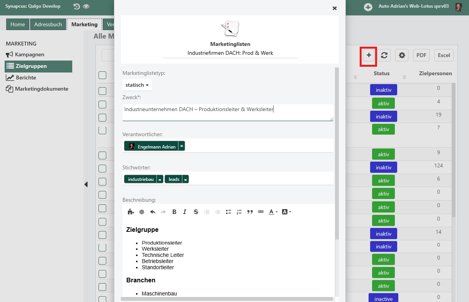469x302 pixels.
Task: Open the text color dropdown in the editor
Action: [x=273, y=212]
